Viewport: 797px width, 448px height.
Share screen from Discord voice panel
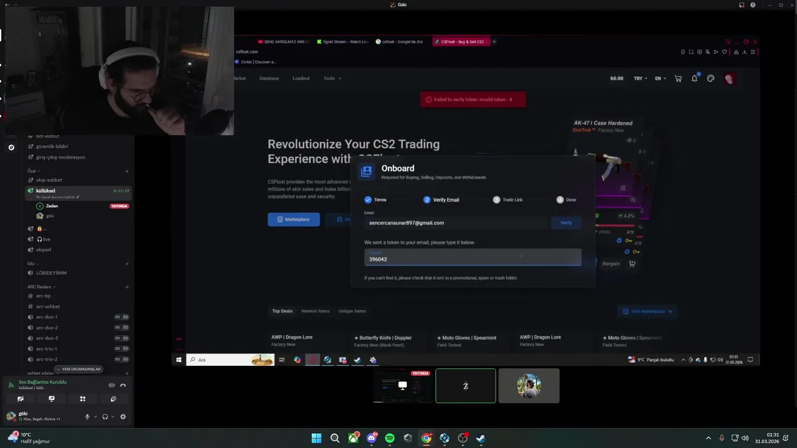52,399
